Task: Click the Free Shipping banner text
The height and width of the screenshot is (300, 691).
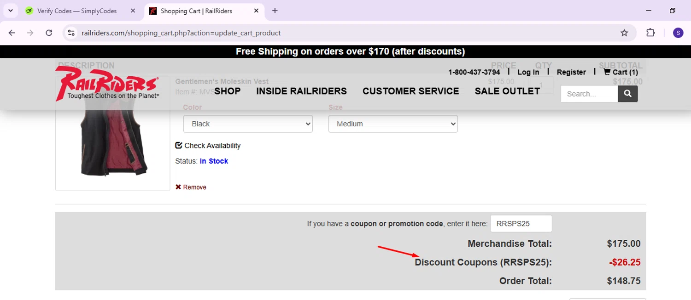Action: (350, 51)
